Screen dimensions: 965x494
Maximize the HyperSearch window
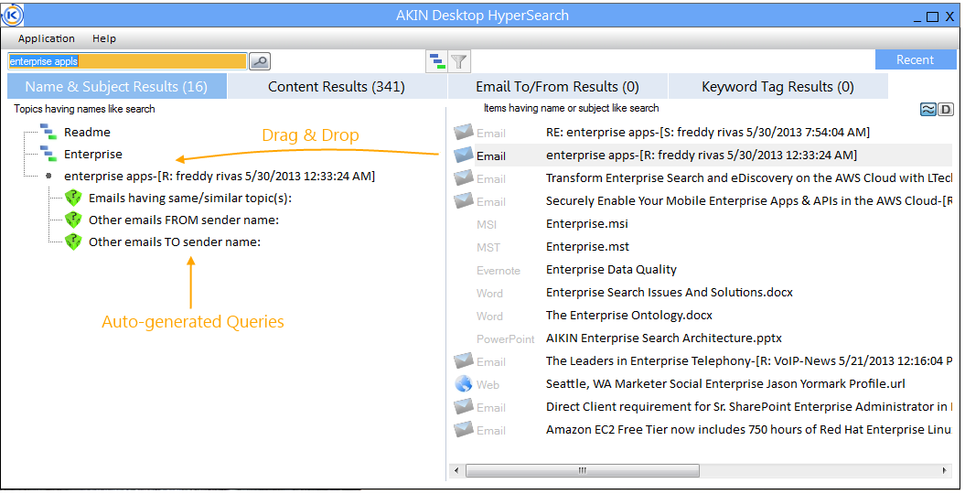click(x=933, y=16)
